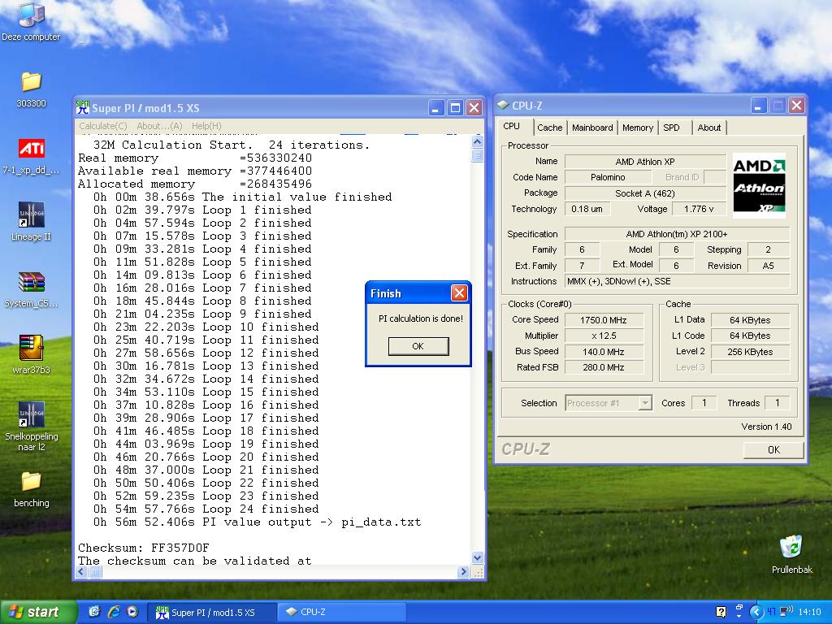The height and width of the screenshot is (624, 832).
Task: Switch to the Mainboard tab in CPU-Z
Action: [592, 128]
